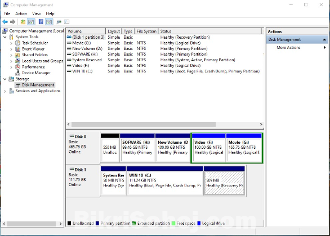Sort by the Status column header
The image size is (330, 236).
(x=210, y=31)
